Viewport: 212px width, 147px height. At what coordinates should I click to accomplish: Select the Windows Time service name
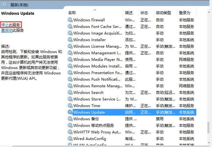pos(87,106)
